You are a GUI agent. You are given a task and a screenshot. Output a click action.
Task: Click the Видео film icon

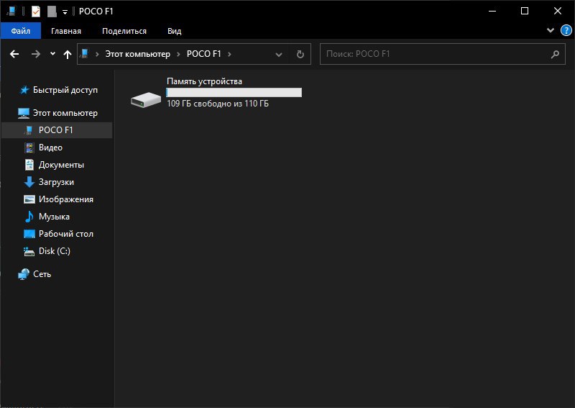tap(29, 148)
